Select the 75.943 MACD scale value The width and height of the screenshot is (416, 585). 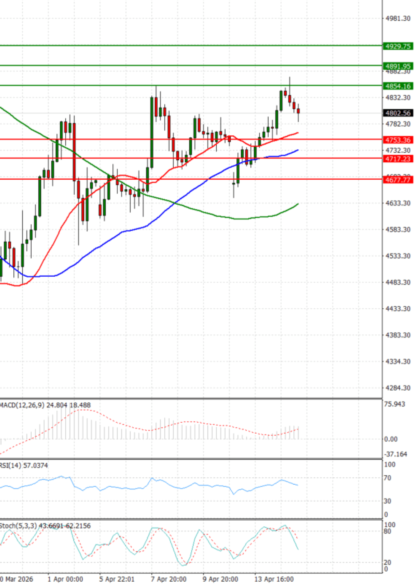[394, 404]
